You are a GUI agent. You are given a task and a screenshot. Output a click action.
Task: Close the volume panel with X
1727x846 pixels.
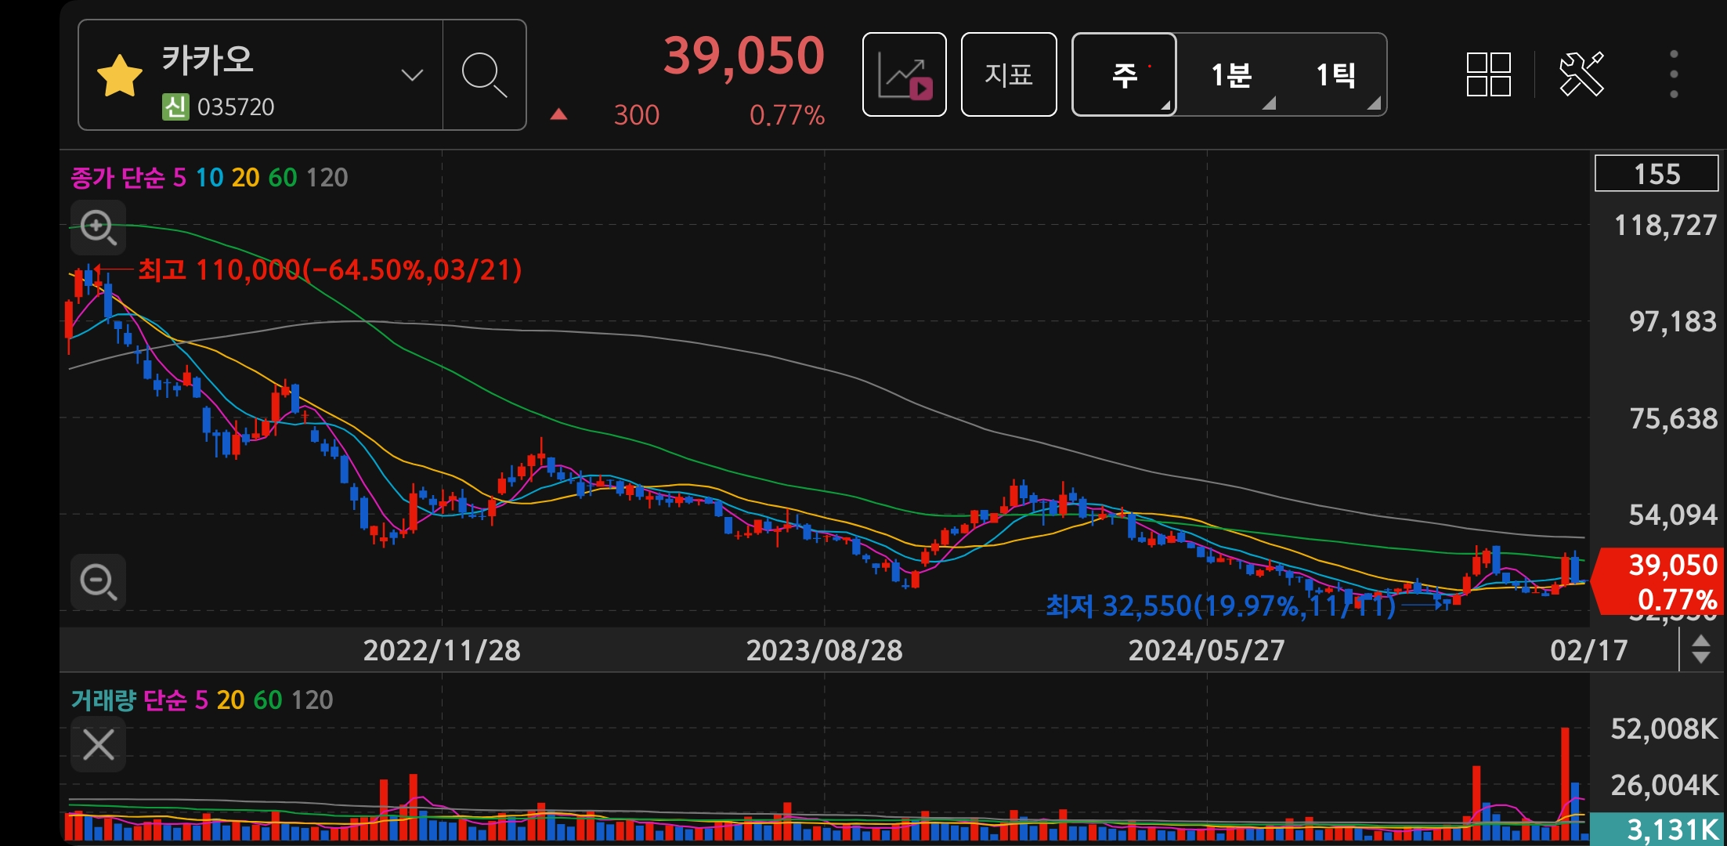pos(98,744)
